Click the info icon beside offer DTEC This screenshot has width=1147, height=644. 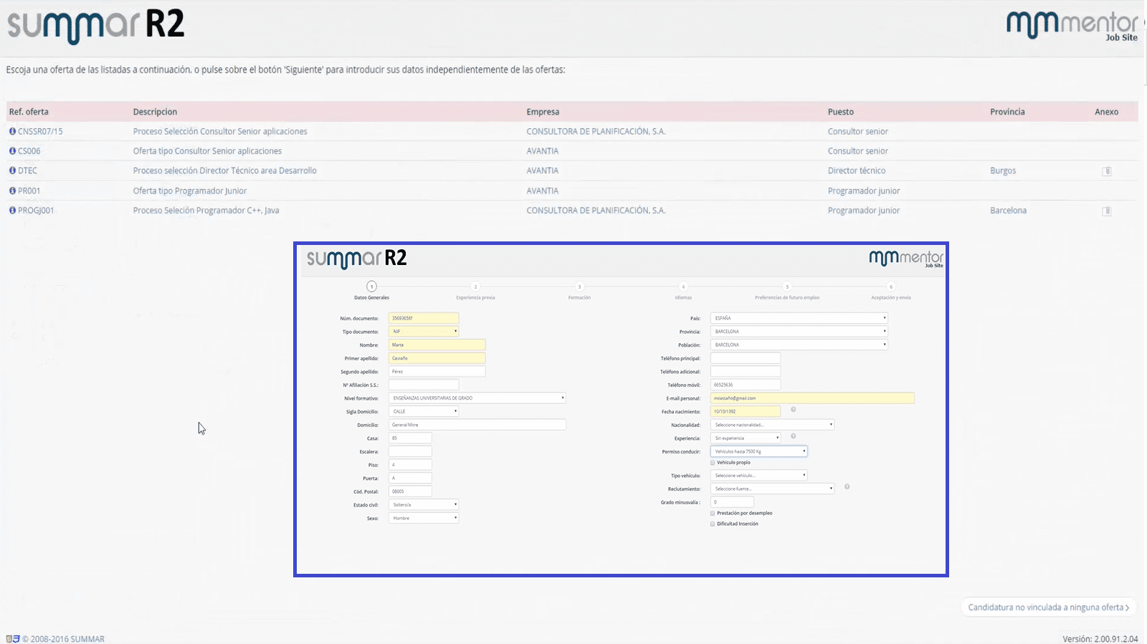12,170
